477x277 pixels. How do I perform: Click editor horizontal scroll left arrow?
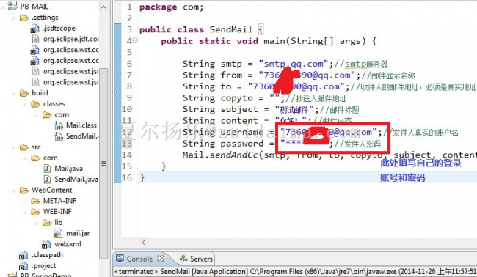(x=144, y=243)
